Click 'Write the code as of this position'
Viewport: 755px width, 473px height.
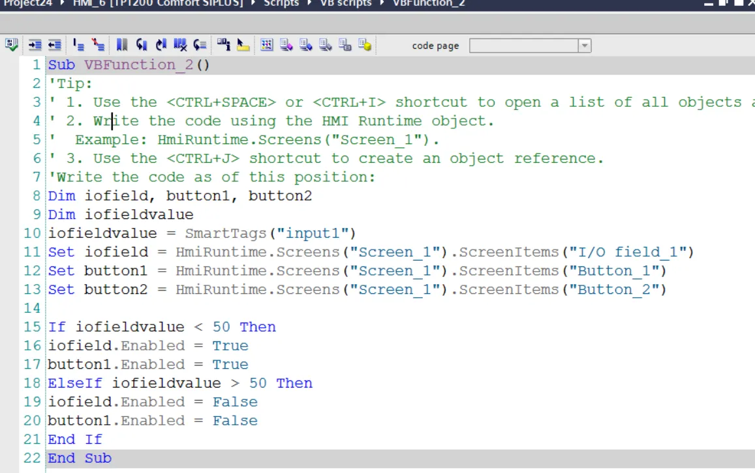tap(211, 177)
